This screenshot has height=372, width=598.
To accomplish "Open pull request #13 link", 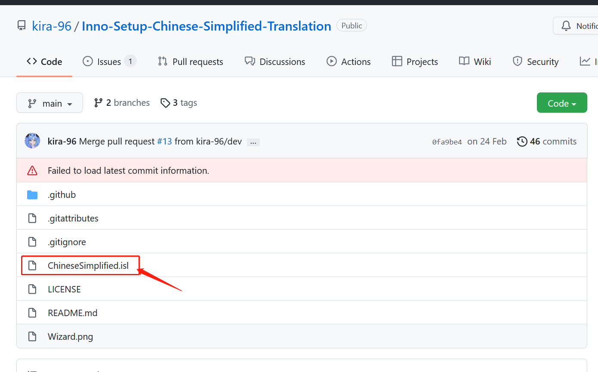I will pyautogui.click(x=164, y=141).
